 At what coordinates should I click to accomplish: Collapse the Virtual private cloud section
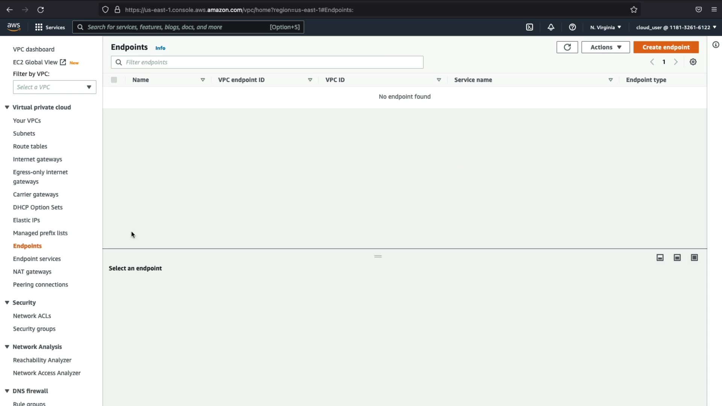tap(7, 107)
